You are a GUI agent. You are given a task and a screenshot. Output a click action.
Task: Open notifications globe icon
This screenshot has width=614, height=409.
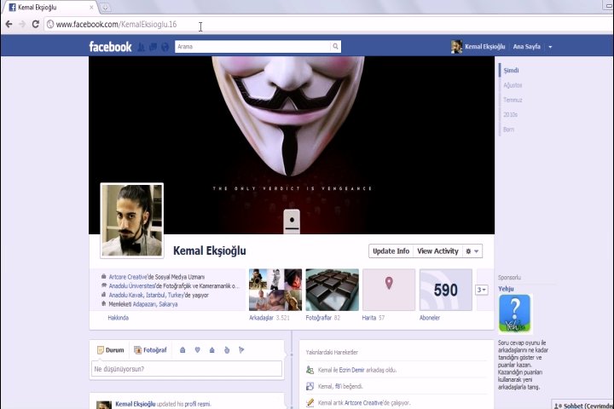coord(165,47)
